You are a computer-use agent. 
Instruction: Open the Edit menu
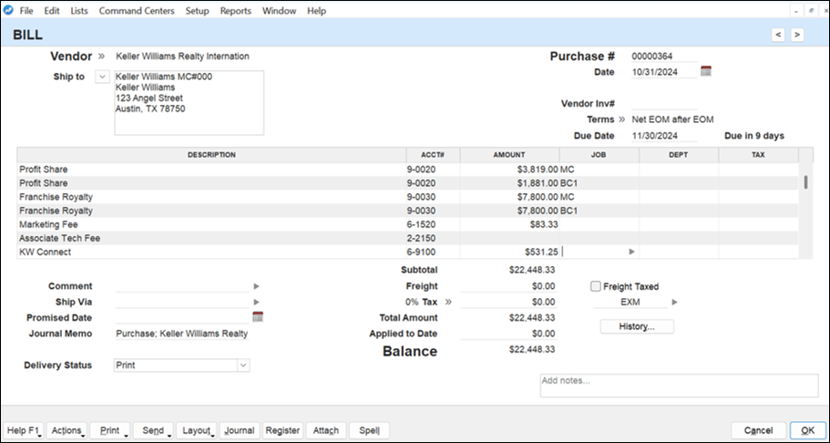52,11
